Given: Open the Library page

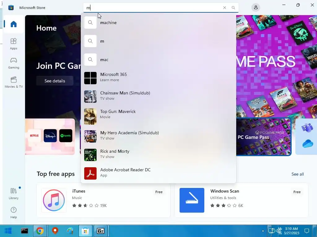Looking at the screenshot, I should point(14,193).
